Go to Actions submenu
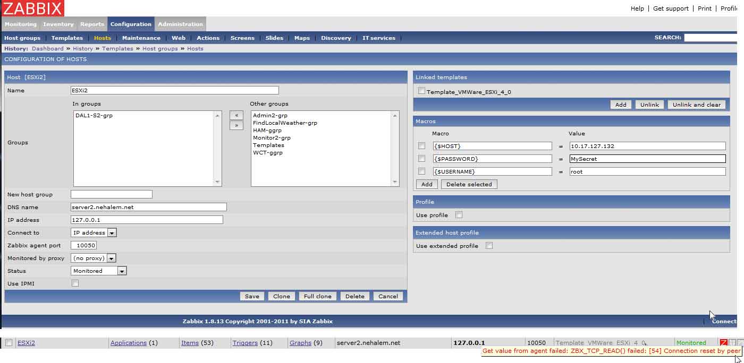The image size is (744, 363). pyautogui.click(x=208, y=38)
